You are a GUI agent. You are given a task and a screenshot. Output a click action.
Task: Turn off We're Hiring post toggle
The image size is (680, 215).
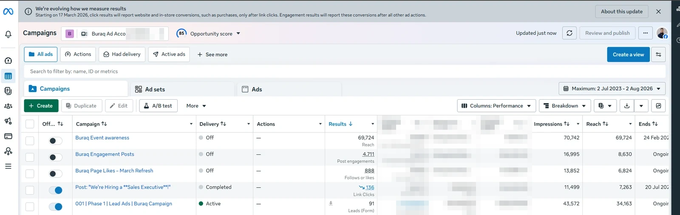56,190
